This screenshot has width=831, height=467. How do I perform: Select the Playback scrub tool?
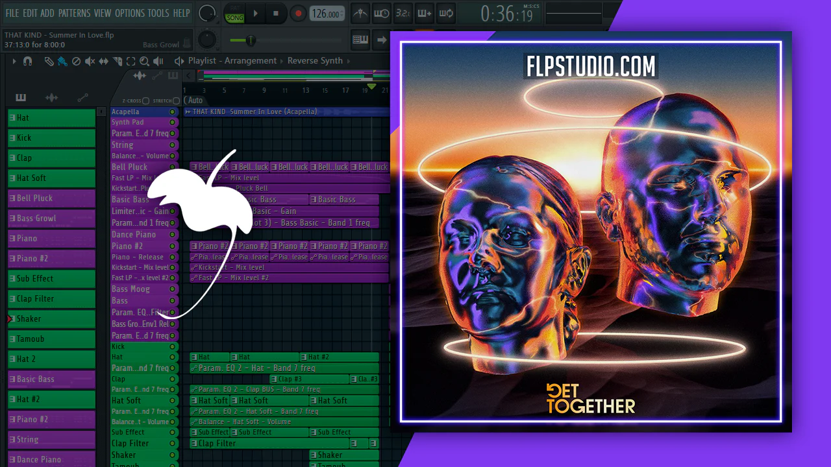tap(158, 61)
